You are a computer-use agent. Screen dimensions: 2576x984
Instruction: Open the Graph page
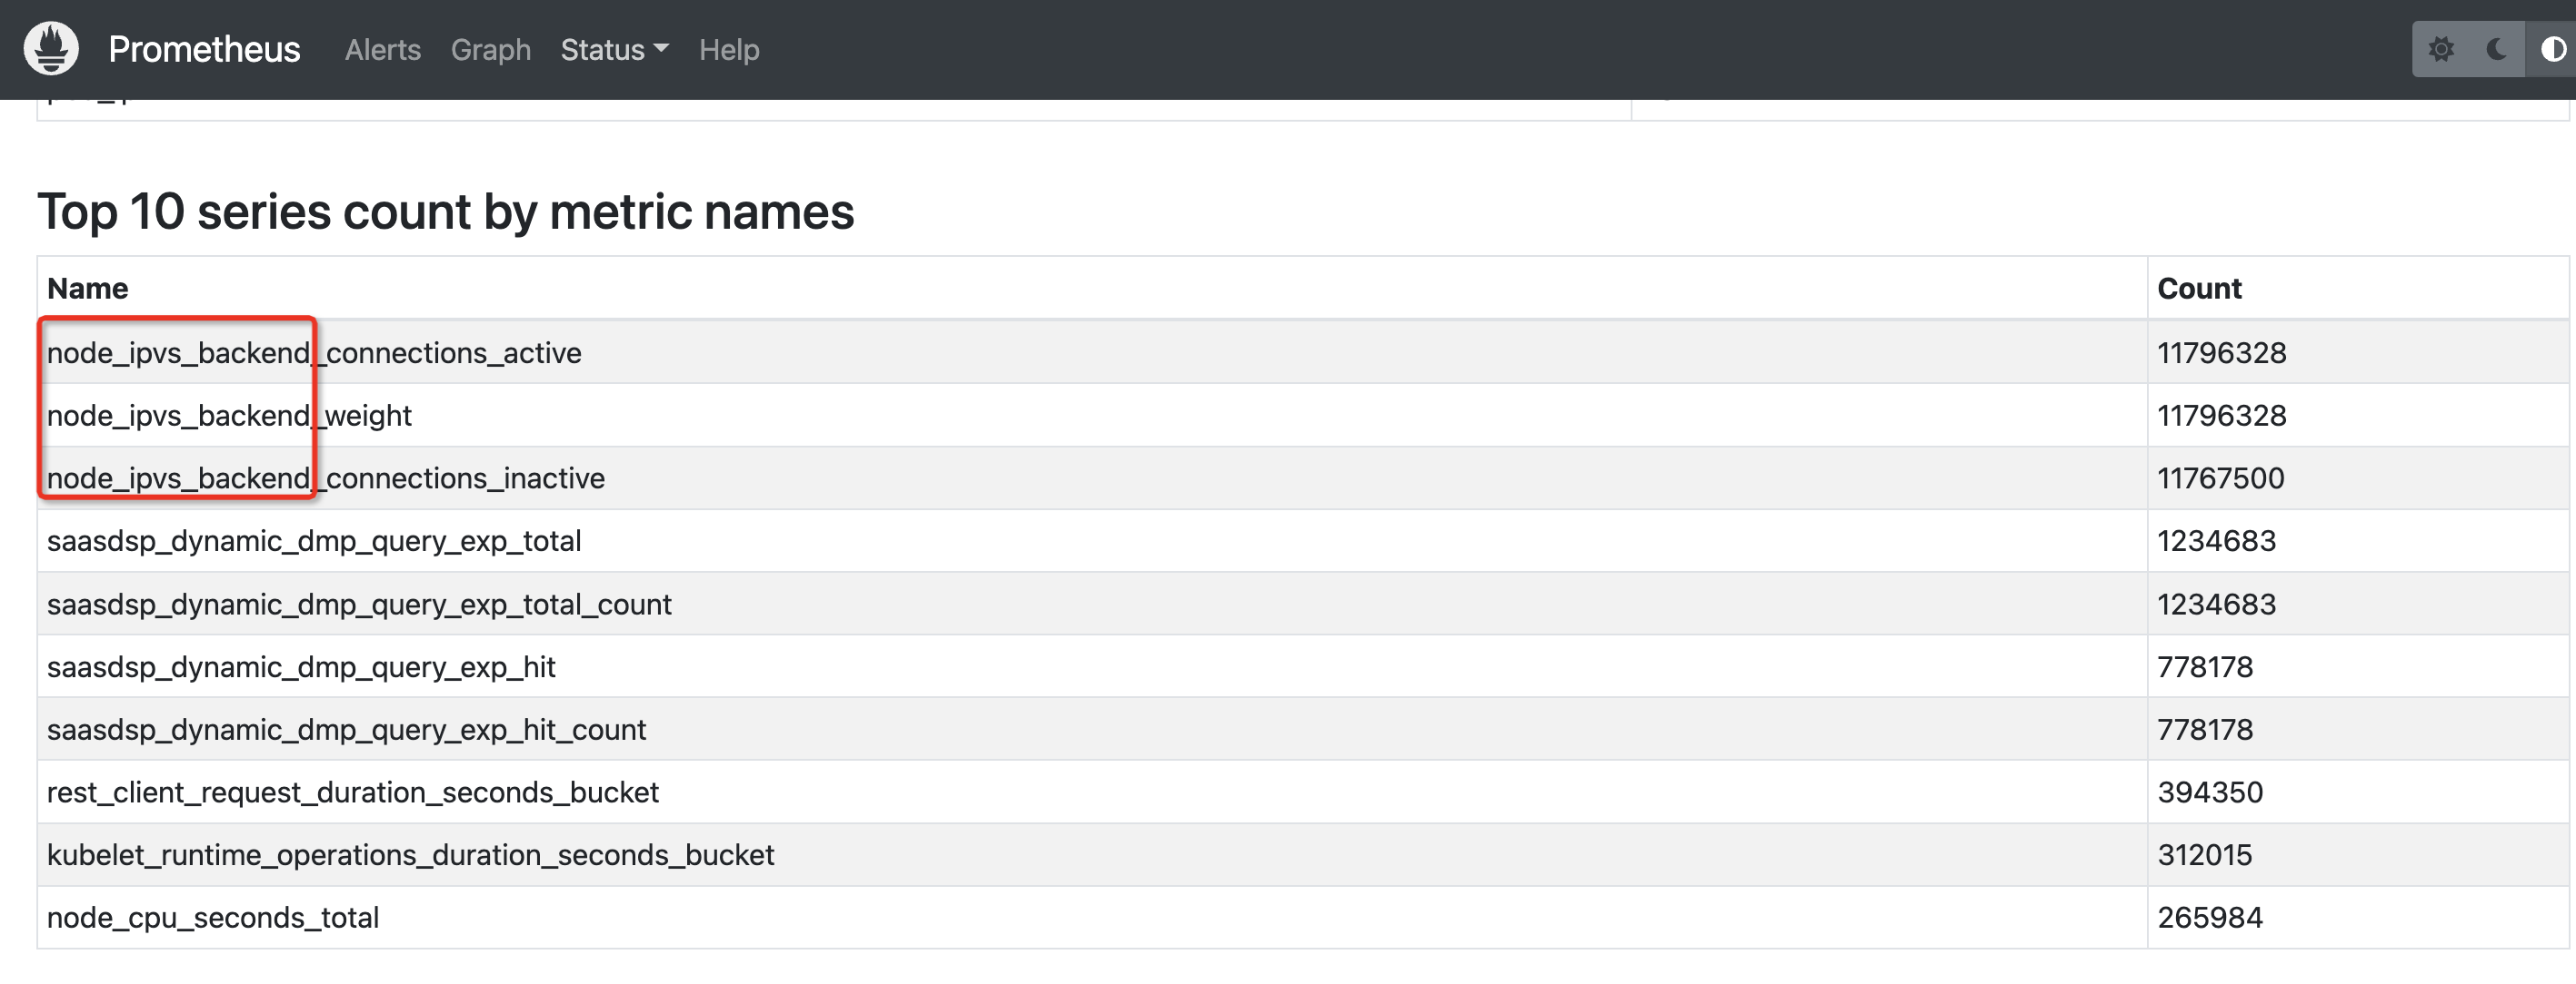pos(490,49)
